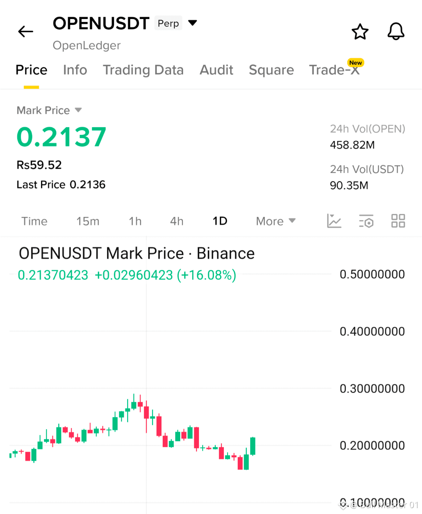The width and height of the screenshot is (422, 514).
Task: Open price alerts via bell icon
Action: pyautogui.click(x=396, y=32)
